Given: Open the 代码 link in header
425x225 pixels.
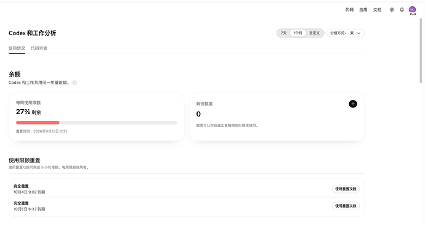Looking at the screenshot, I should coord(349,10).
